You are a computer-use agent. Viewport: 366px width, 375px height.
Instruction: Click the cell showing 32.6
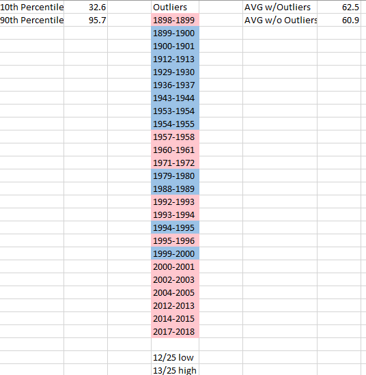point(85,7)
